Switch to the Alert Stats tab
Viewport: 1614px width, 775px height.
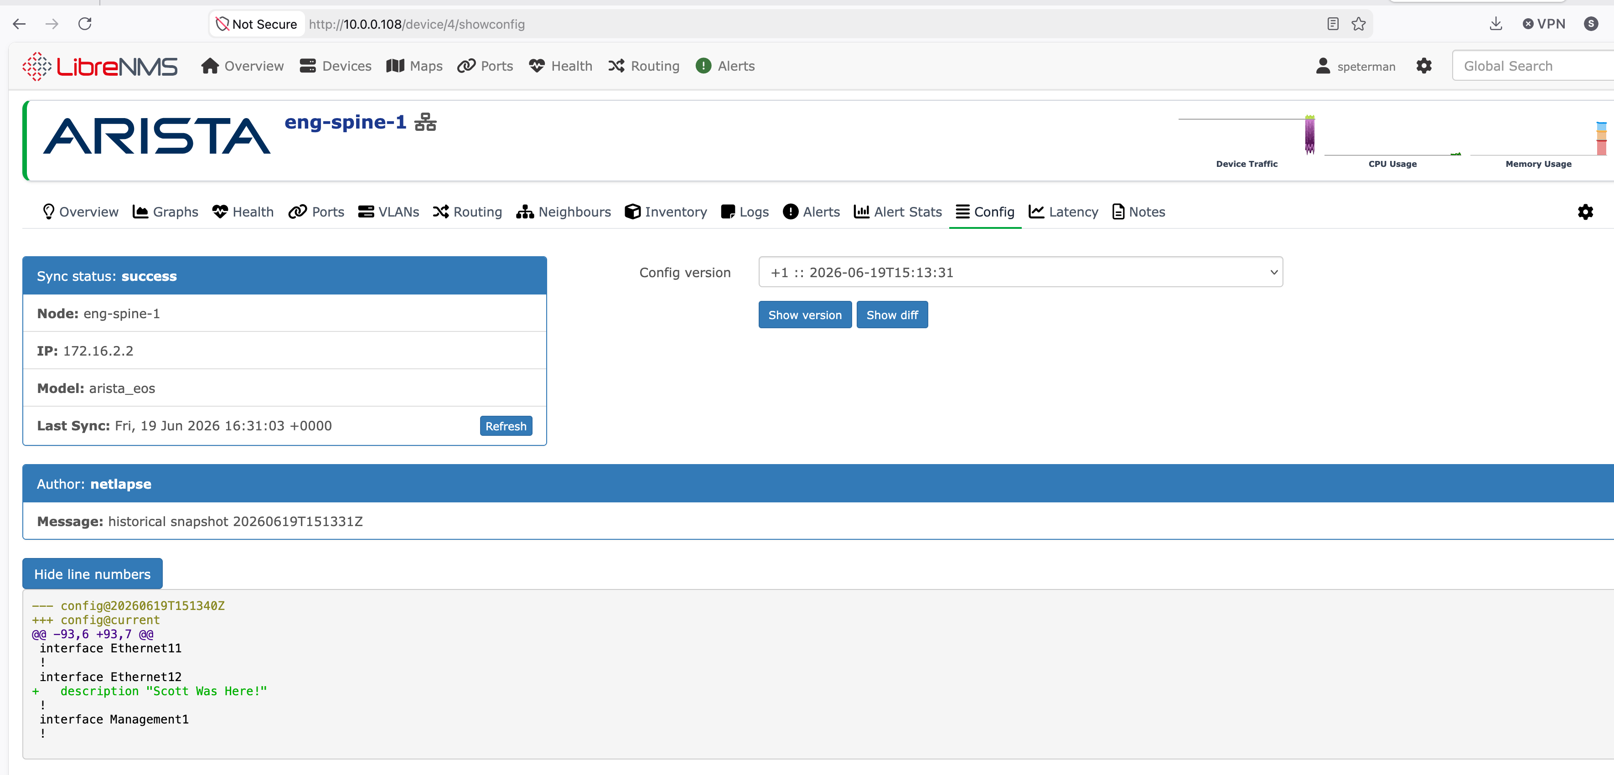point(898,212)
